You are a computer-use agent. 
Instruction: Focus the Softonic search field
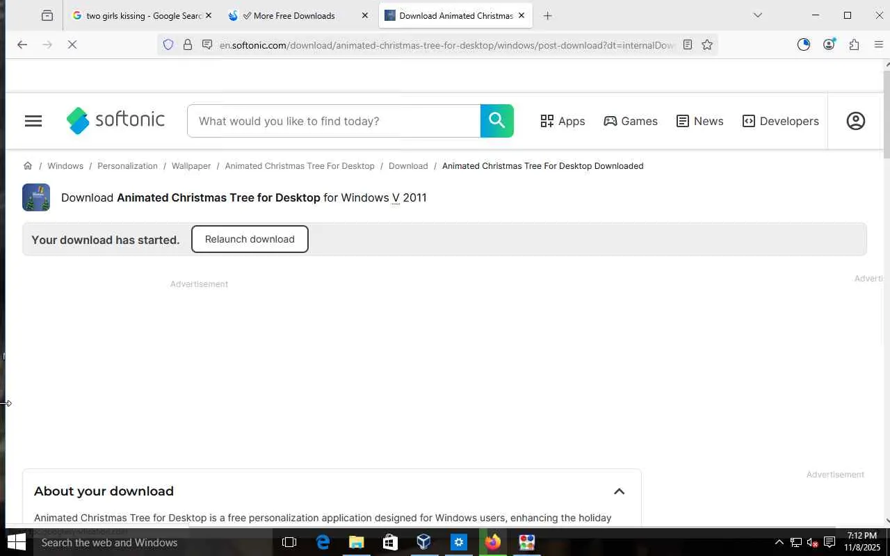[334, 121]
